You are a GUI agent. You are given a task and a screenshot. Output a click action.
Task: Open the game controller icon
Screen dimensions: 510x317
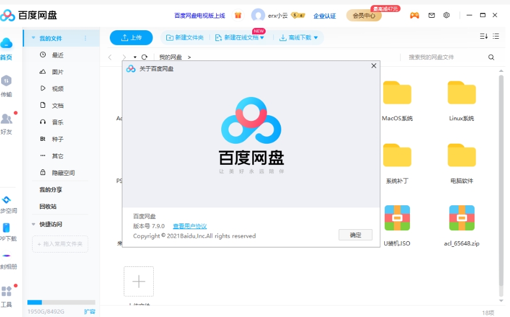(415, 15)
